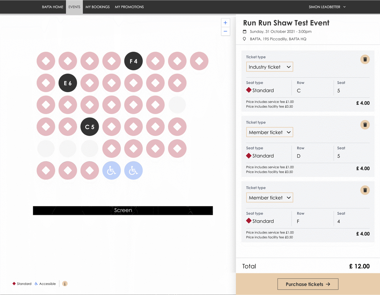
Task: Expand the Simon Leadbetter account menu
Action: coord(327,7)
